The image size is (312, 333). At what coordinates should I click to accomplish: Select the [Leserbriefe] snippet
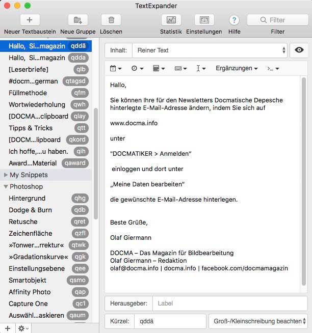pyautogui.click(x=46, y=69)
